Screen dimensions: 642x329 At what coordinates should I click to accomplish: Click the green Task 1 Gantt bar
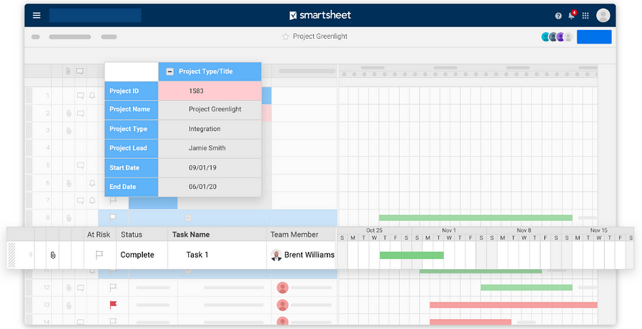coord(412,255)
